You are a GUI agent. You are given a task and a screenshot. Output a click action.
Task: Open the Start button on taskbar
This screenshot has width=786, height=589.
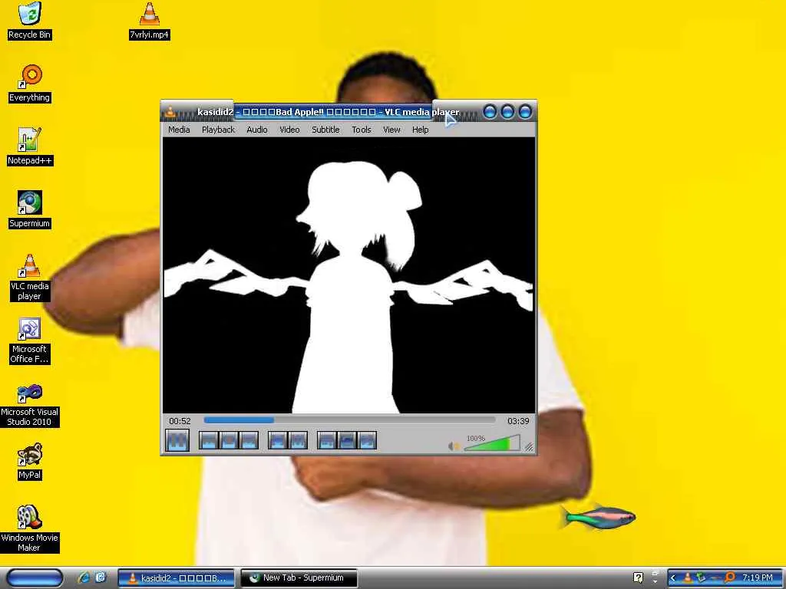click(x=35, y=578)
